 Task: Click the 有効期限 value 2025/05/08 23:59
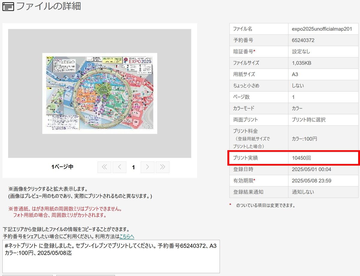pos(311,181)
